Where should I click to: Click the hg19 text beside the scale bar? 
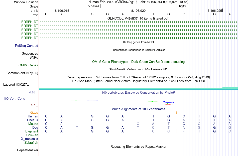[183, 6]
